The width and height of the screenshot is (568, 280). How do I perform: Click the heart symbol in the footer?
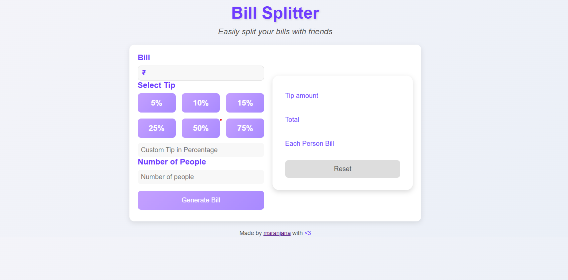click(x=308, y=233)
